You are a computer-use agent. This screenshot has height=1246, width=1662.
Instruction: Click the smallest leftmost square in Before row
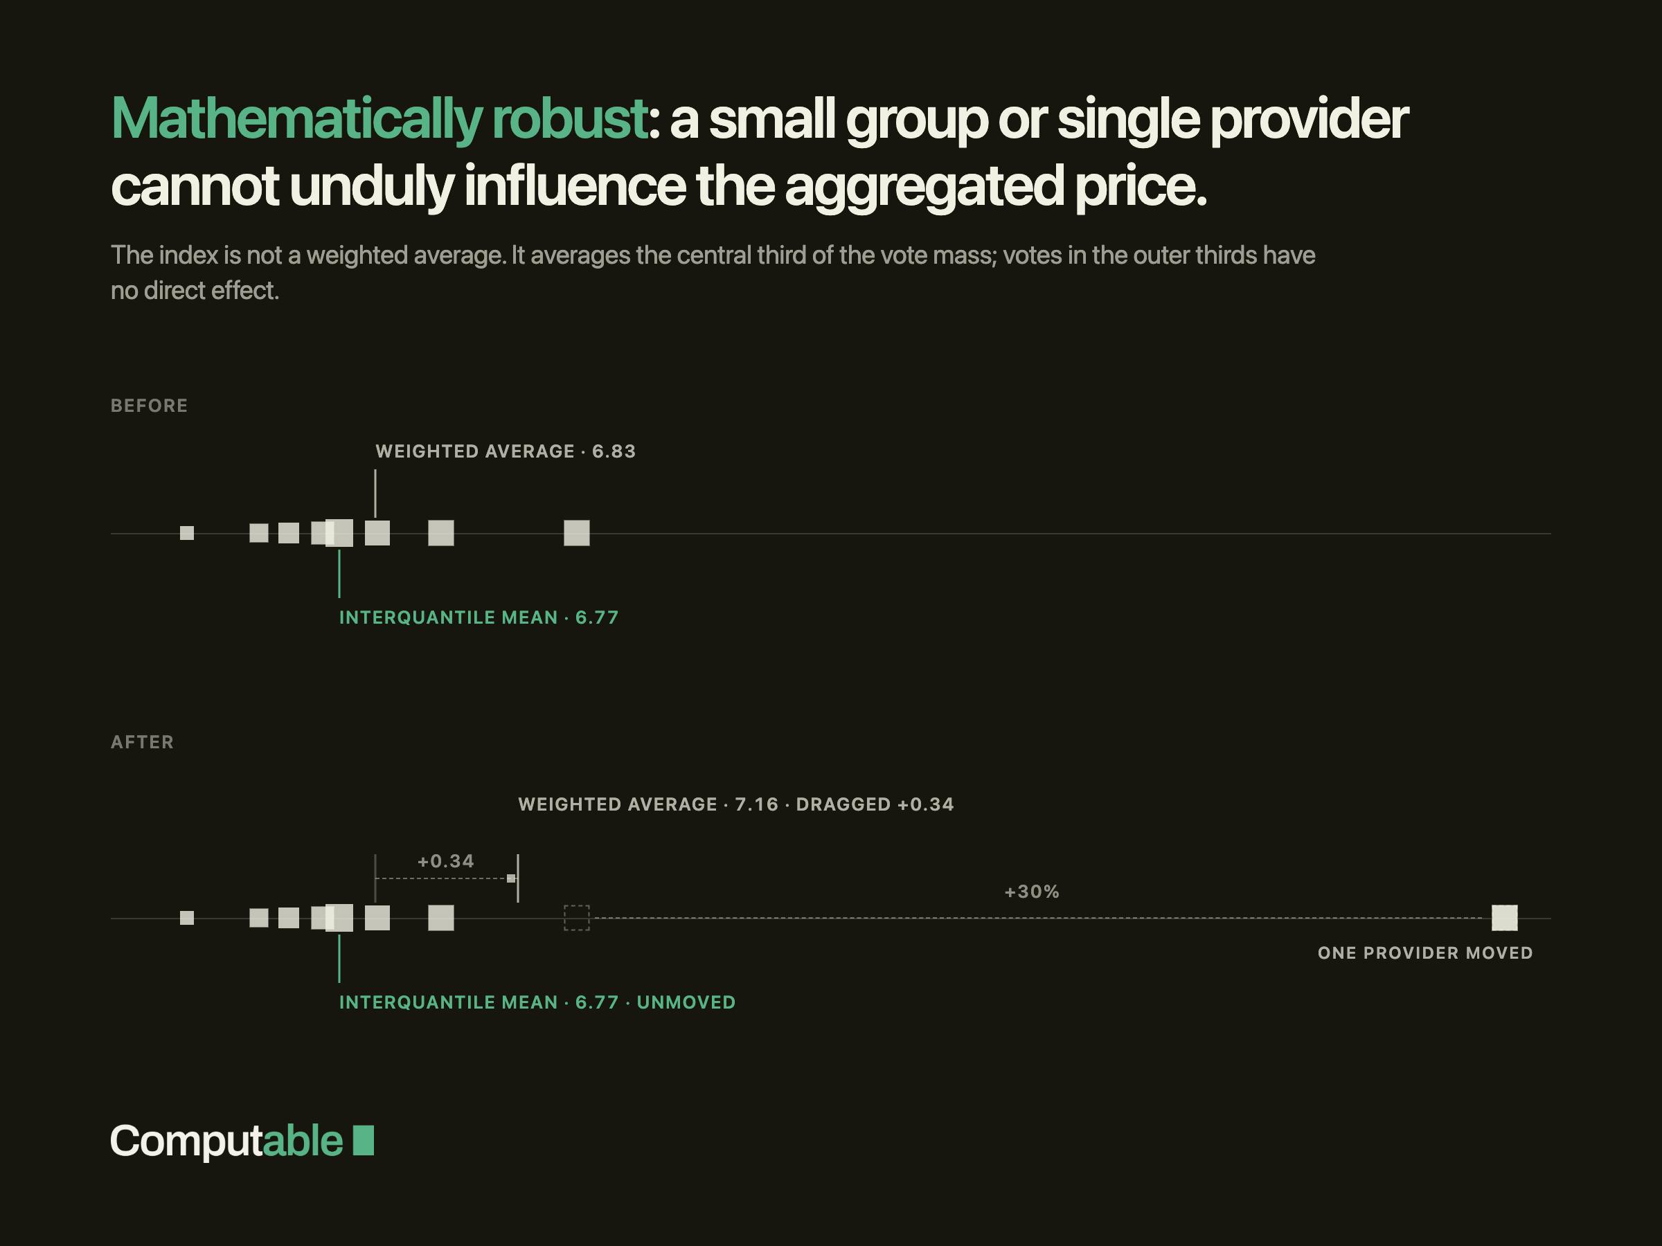(x=187, y=533)
